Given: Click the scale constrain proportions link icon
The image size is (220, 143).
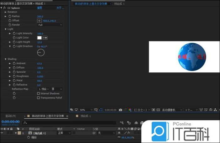Looking at the screenshot, I should (x=119, y=137).
